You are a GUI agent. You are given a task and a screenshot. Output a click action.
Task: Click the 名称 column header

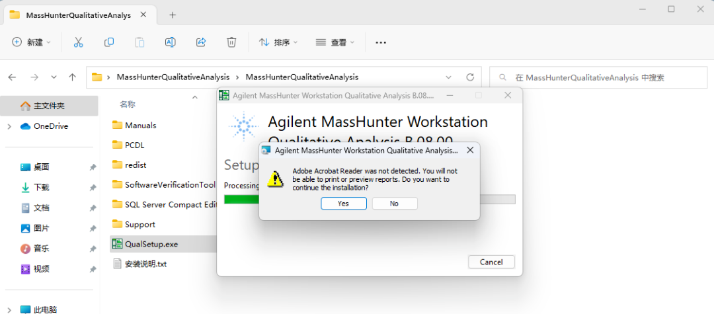point(128,104)
